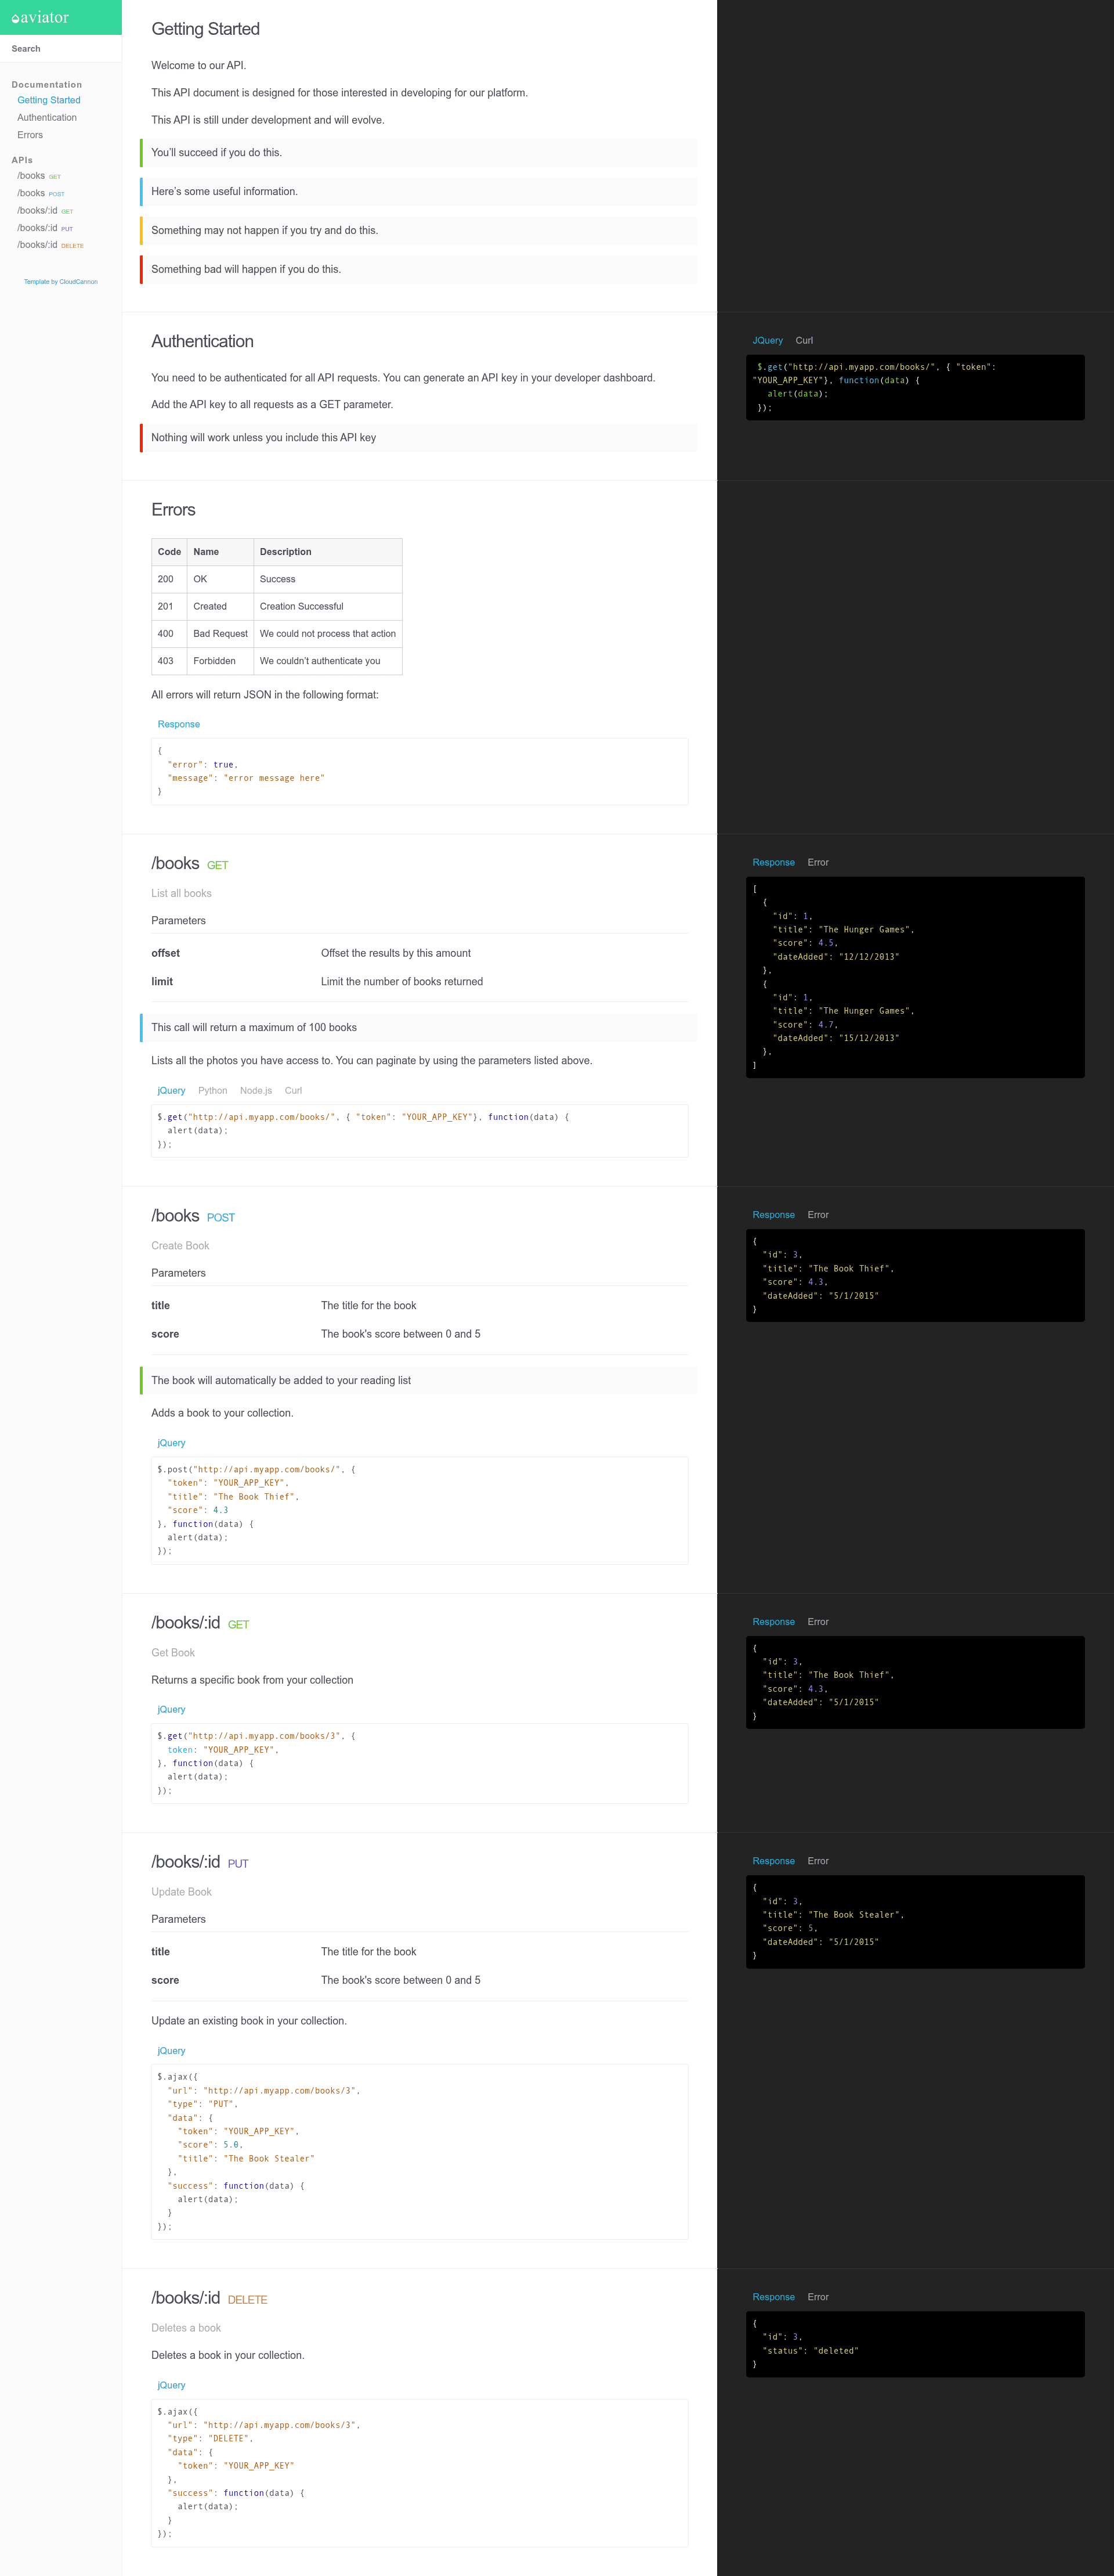Image resolution: width=1114 pixels, height=2576 pixels.
Task: Focus the Search field in the sidebar
Action: pos(61,49)
